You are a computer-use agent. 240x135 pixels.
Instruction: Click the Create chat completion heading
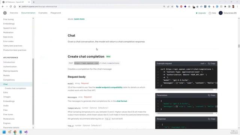tap(86, 57)
